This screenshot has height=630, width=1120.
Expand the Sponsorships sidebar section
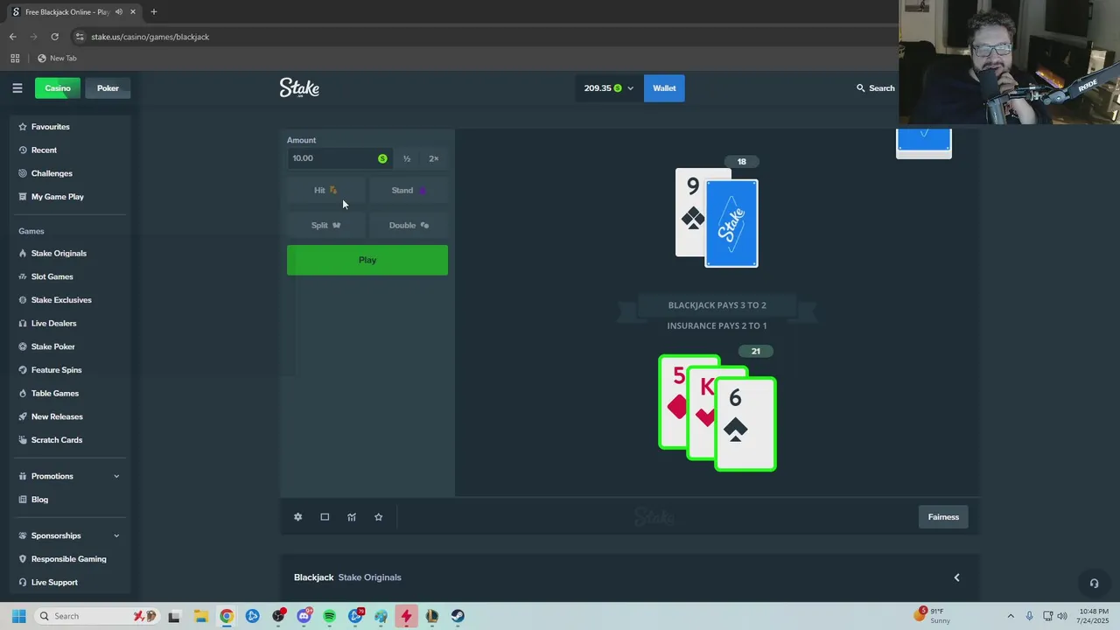(116, 535)
